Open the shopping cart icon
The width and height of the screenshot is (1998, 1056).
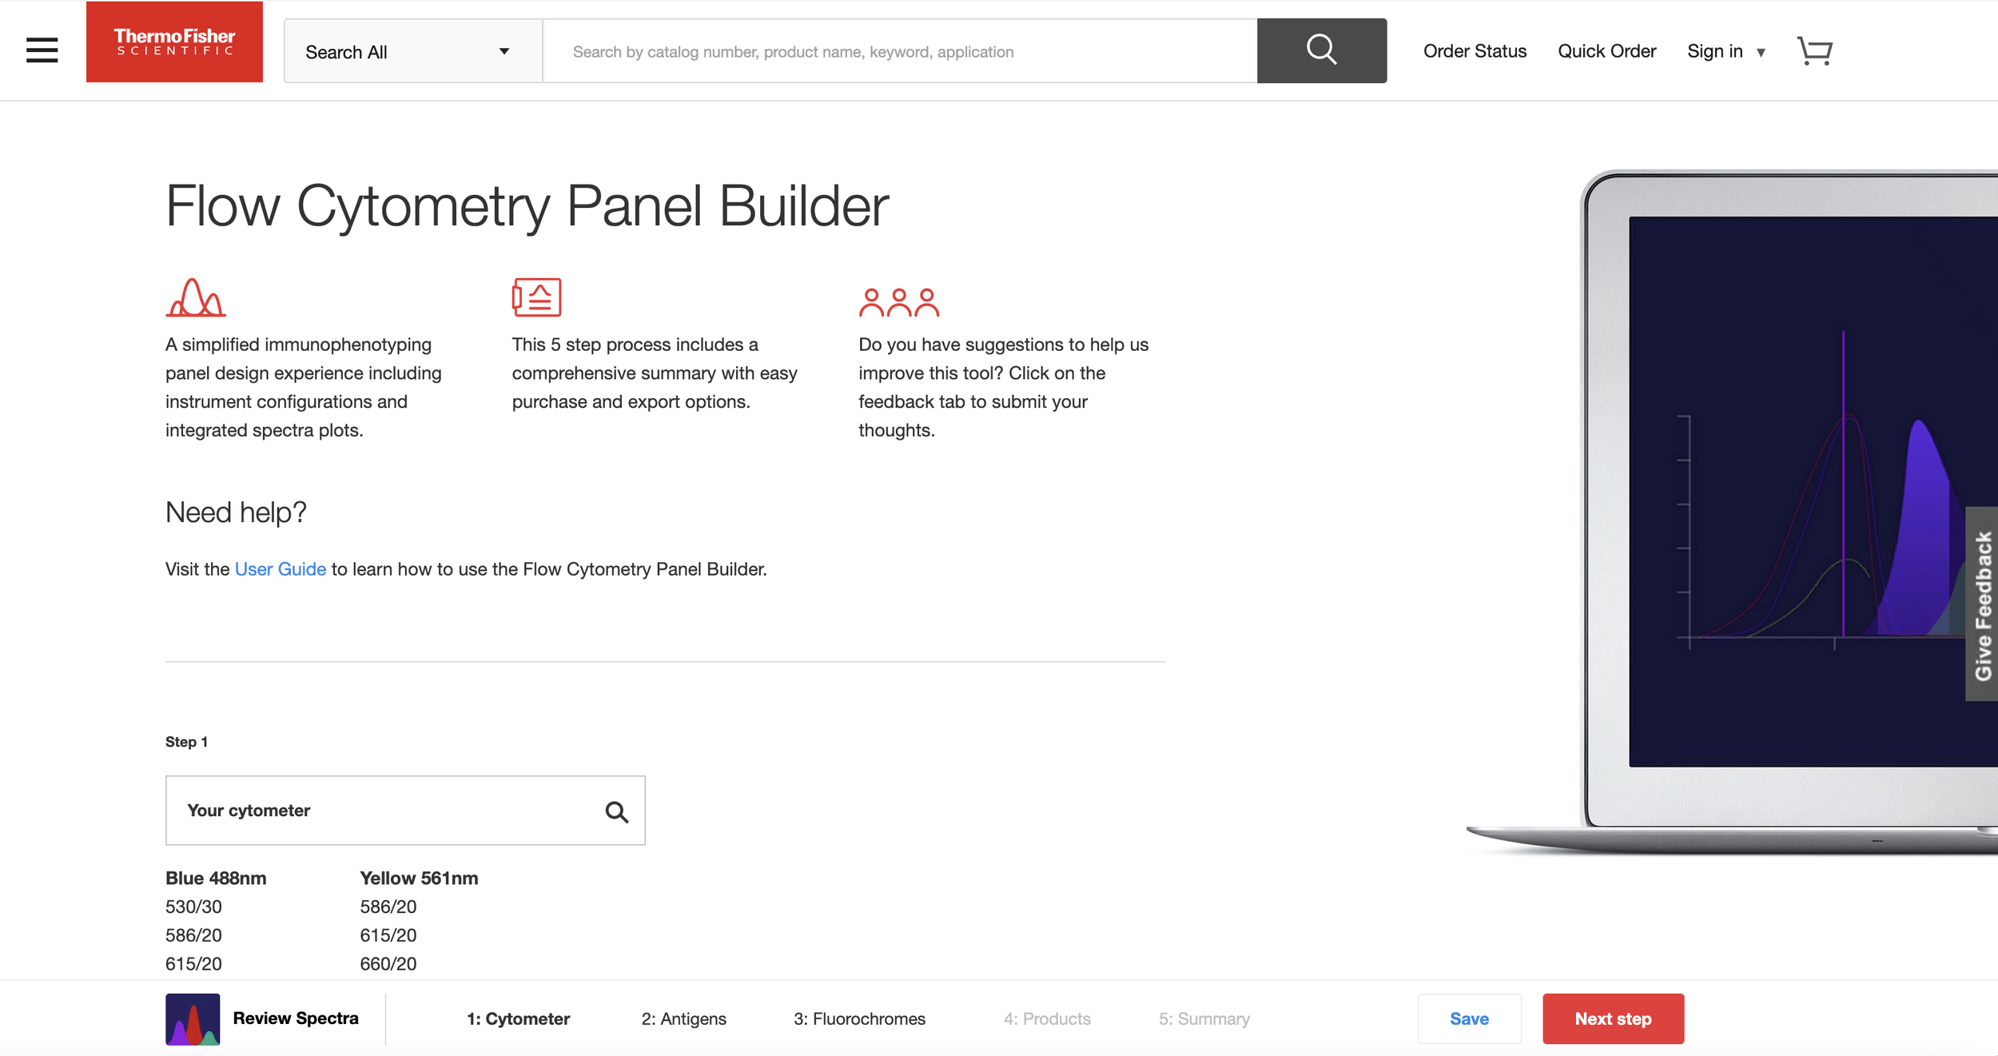point(1814,51)
